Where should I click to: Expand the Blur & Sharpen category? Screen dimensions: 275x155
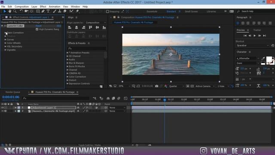pos(67,63)
